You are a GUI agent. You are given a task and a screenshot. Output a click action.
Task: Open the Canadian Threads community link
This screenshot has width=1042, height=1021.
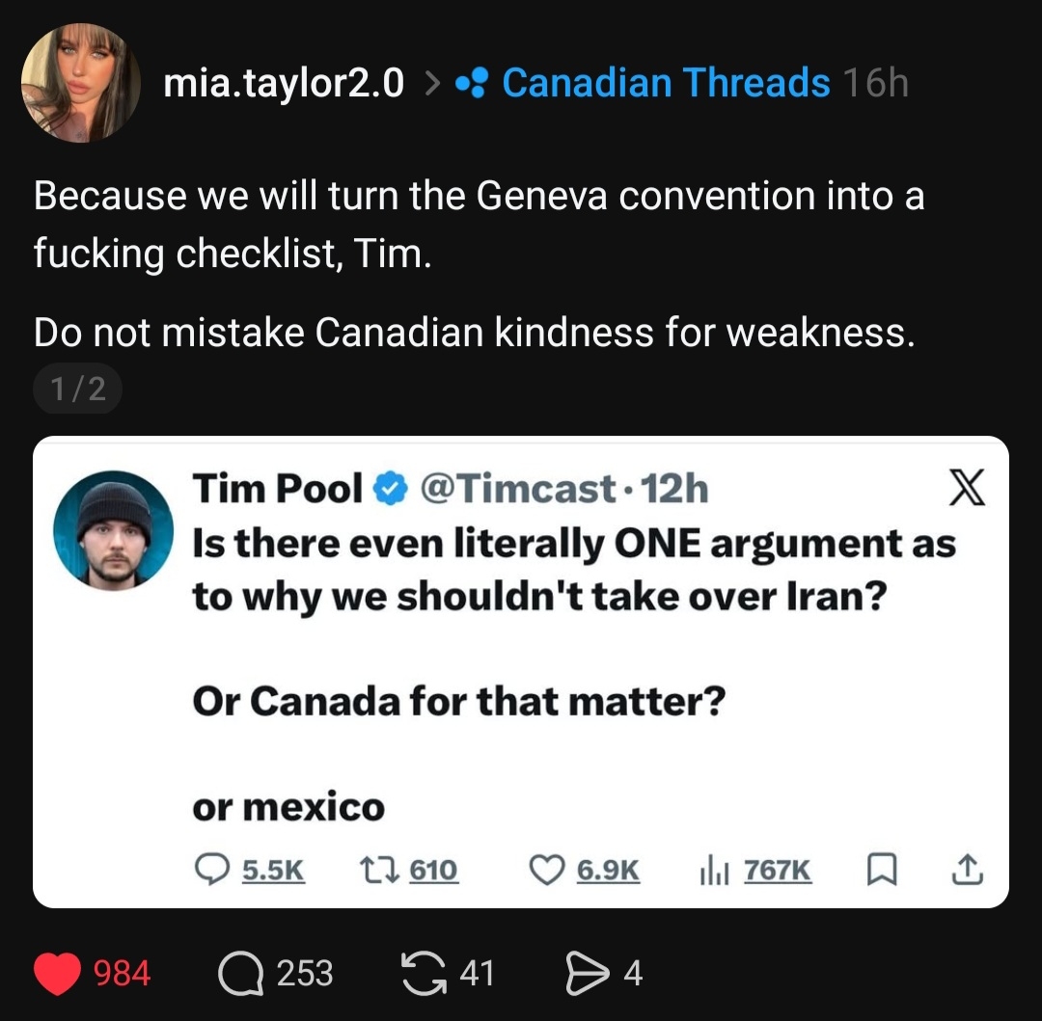click(666, 84)
